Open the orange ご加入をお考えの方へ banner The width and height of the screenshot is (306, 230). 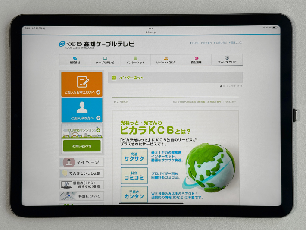pos(82,85)
